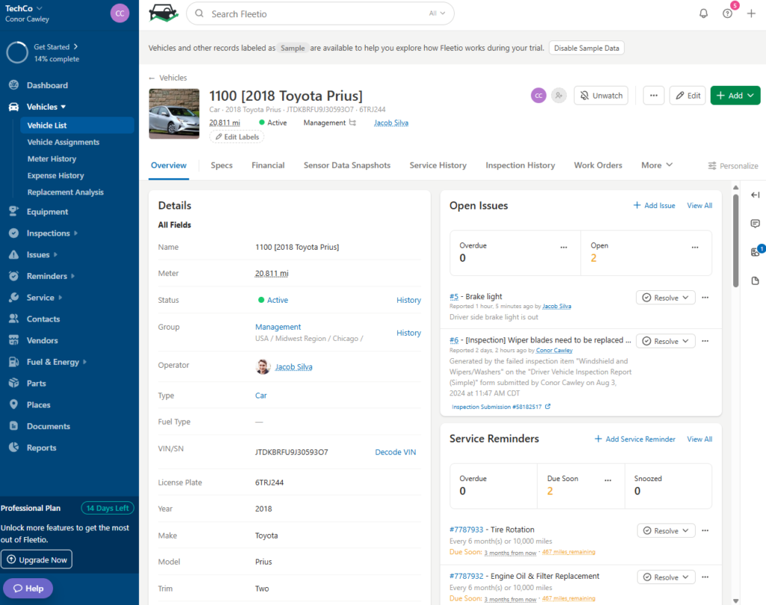Expand the green Add dropdown

coord(734,95)
